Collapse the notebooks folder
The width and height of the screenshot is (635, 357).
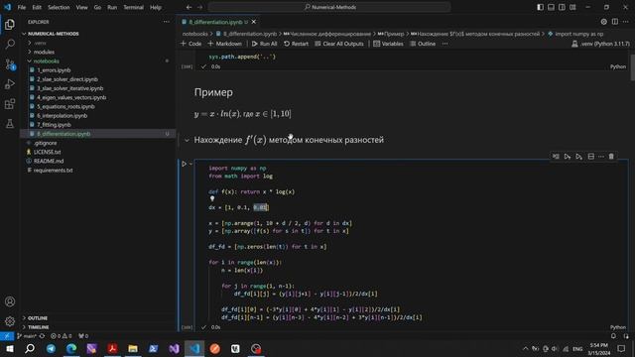tap(47, 61)
